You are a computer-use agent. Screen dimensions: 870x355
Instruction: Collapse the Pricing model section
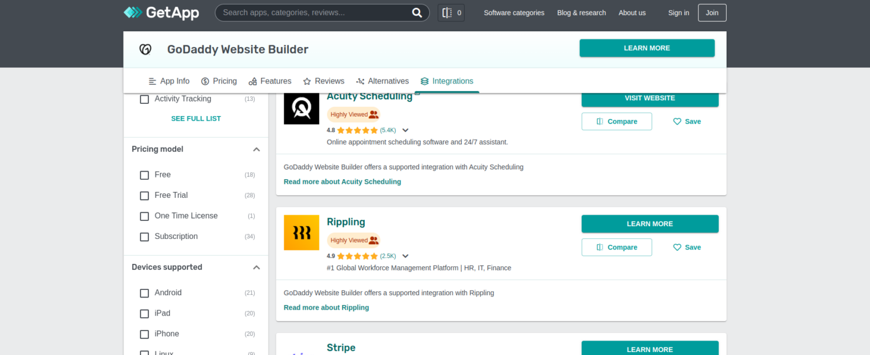(256, 150)
